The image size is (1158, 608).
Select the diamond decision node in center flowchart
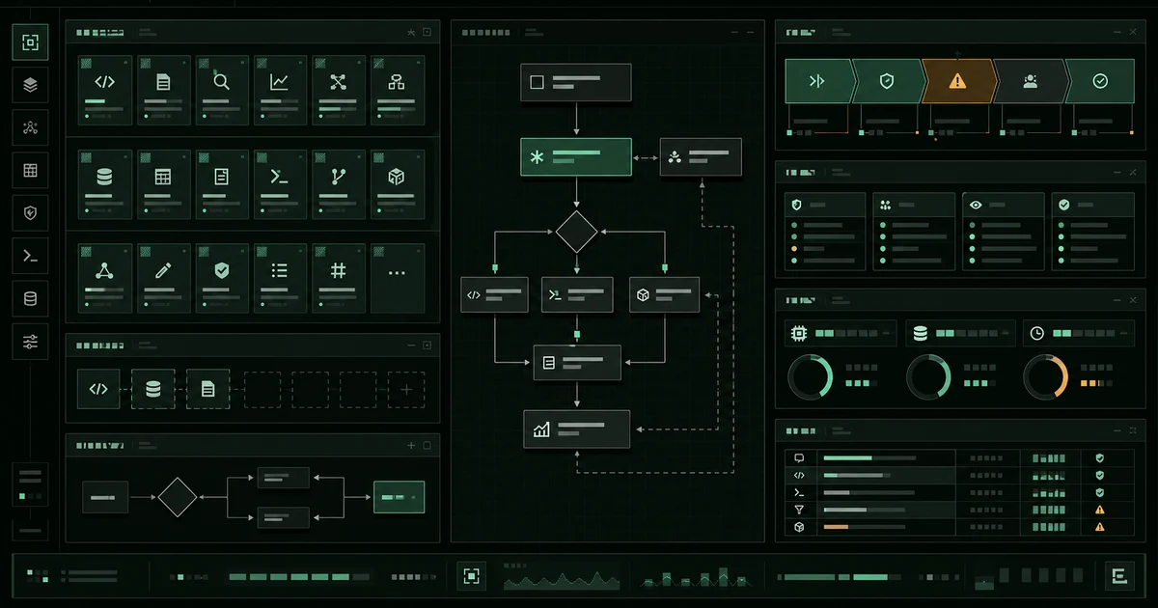click(576, 232)
